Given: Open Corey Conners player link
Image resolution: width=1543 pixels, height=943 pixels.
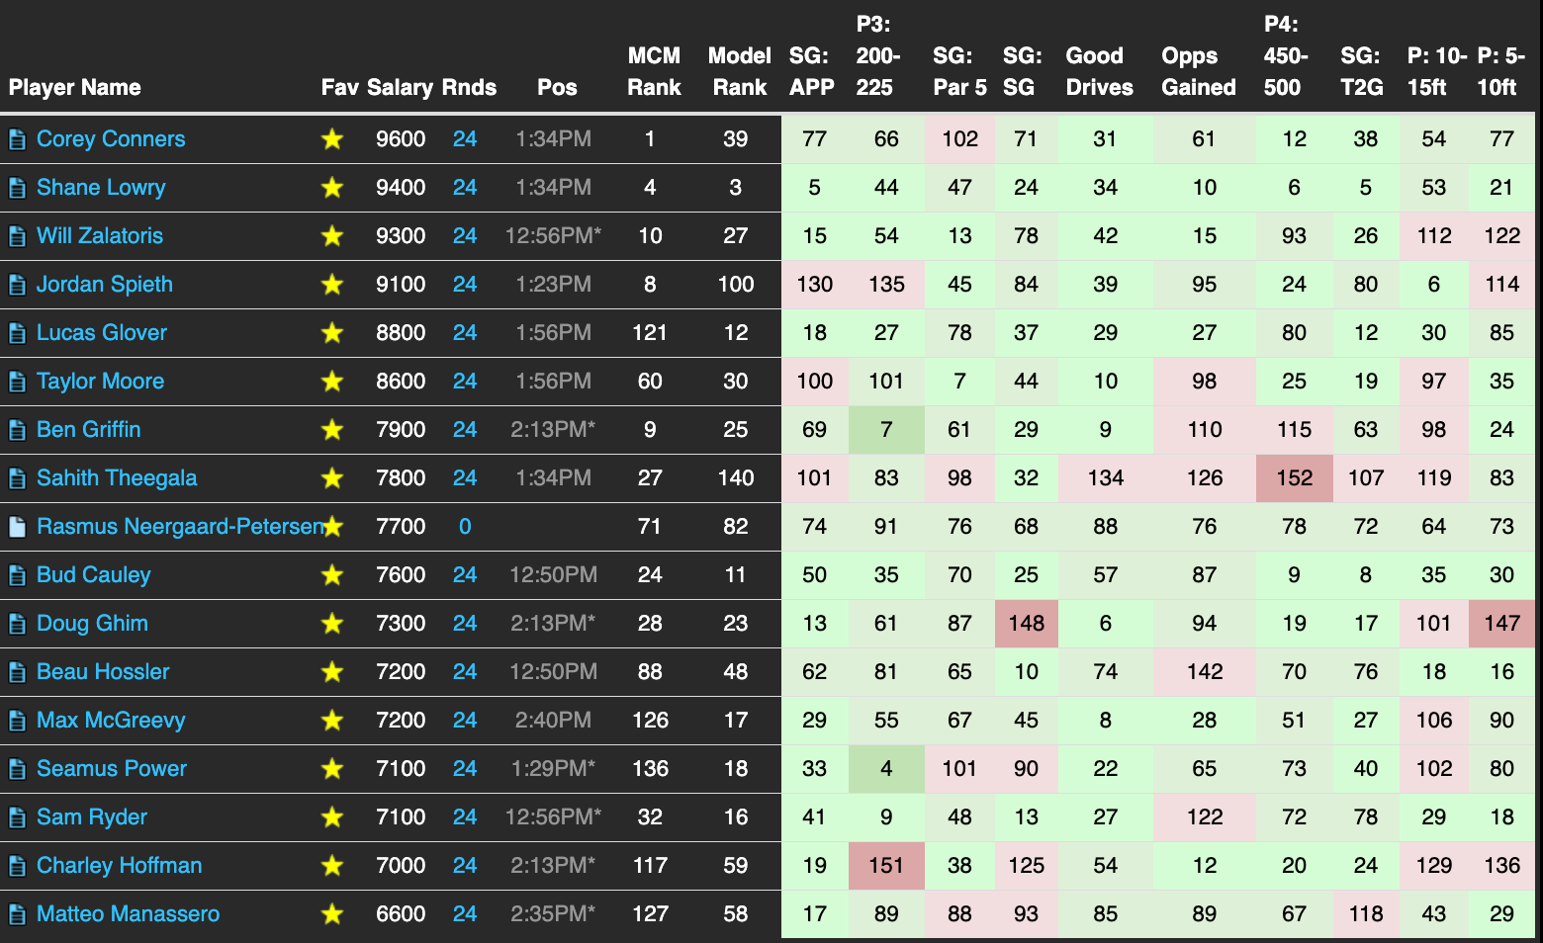Looking at the screenshot, I should [111, 139].
